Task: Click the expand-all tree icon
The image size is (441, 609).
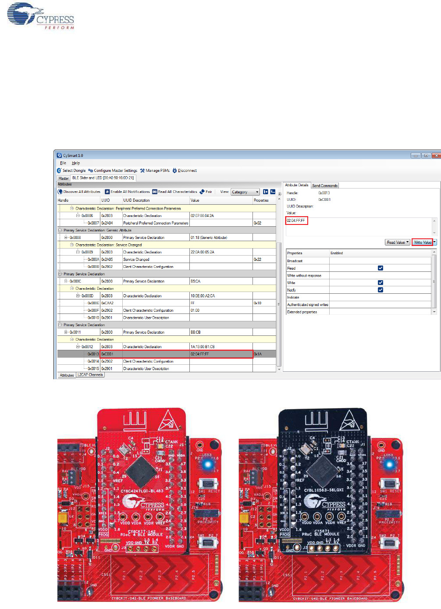Action: tap(266, 192)
